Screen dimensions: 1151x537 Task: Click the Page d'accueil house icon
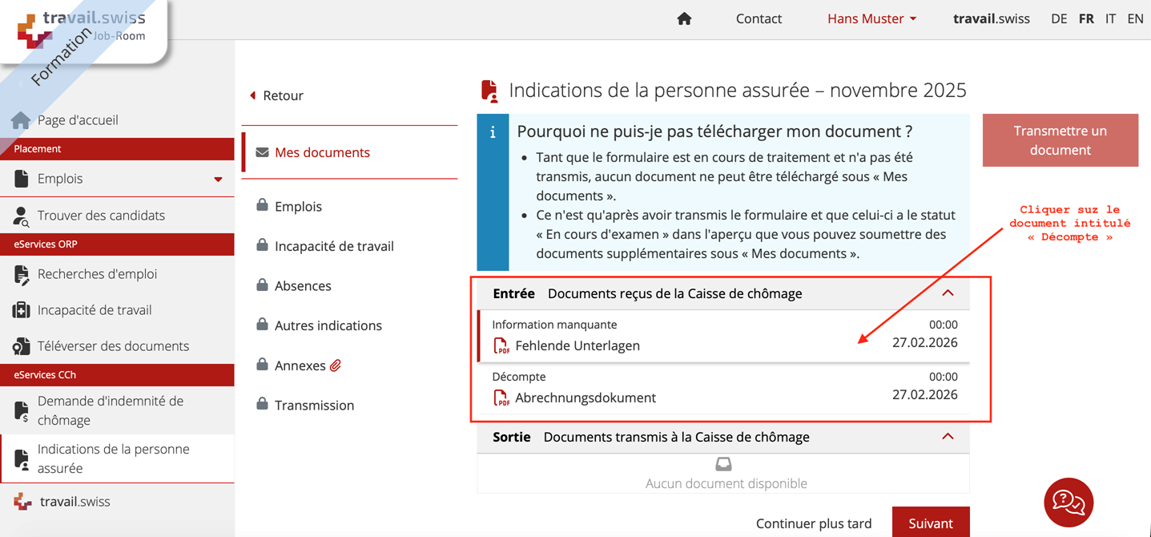[x=21, y=120]
